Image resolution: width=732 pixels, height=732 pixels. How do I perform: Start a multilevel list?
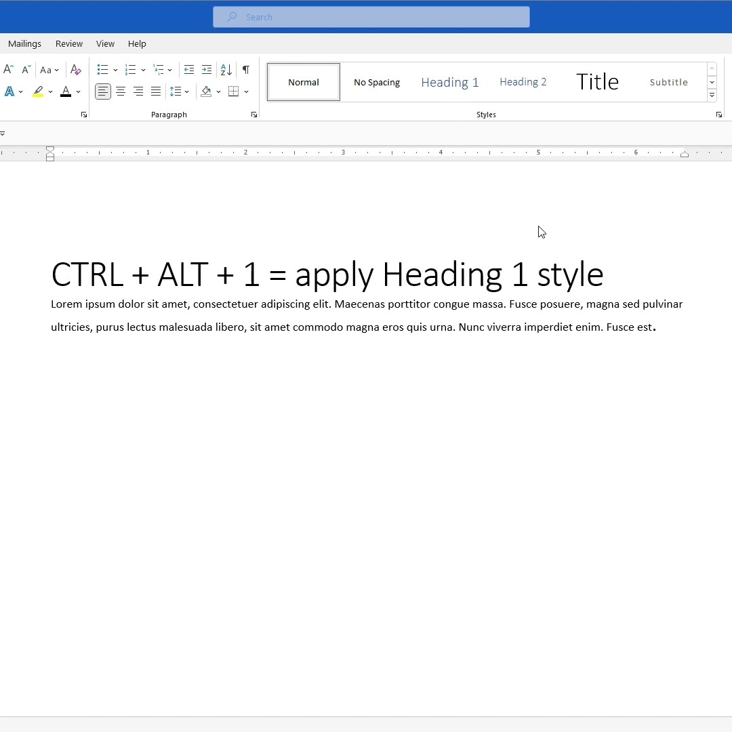point(159,70)
